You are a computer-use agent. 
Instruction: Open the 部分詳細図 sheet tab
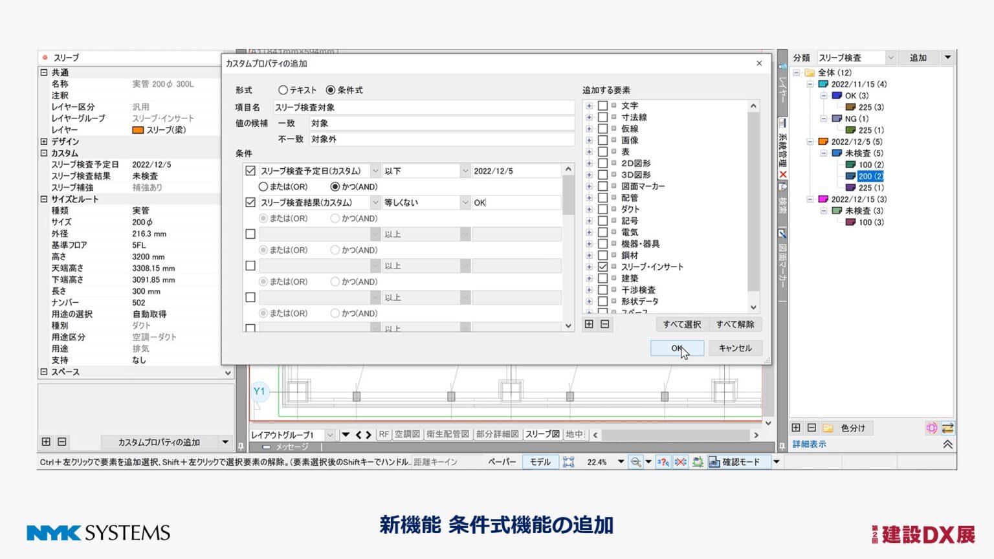497,434
